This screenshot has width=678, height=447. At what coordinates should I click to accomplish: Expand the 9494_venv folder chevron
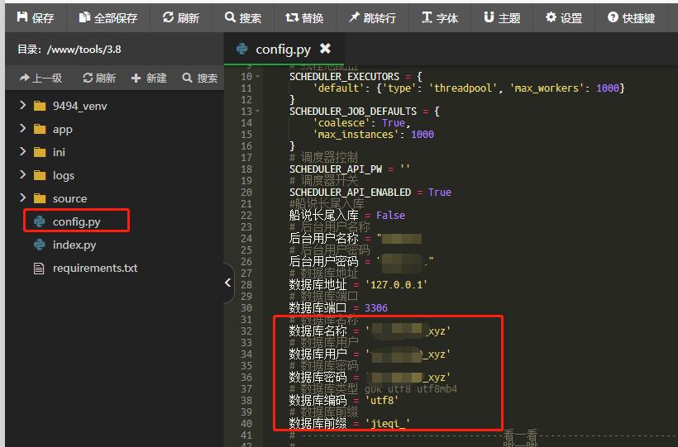(x=22, y=106)
